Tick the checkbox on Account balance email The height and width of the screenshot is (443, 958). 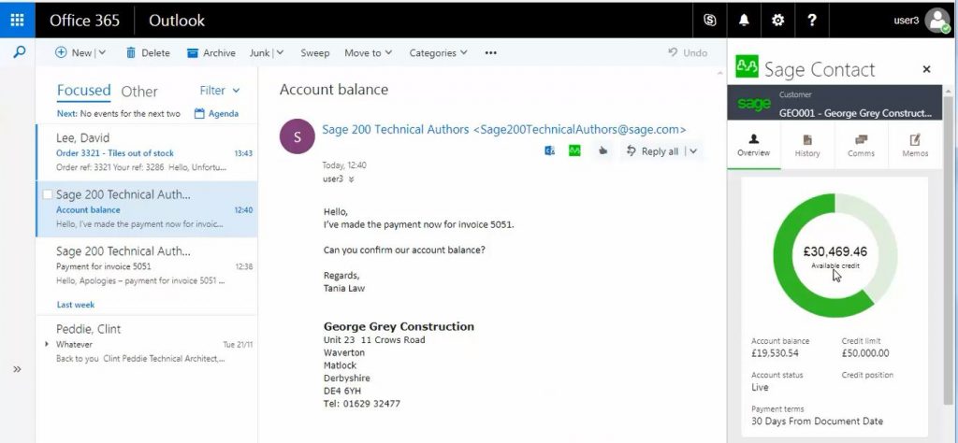(x=47, y=194)
